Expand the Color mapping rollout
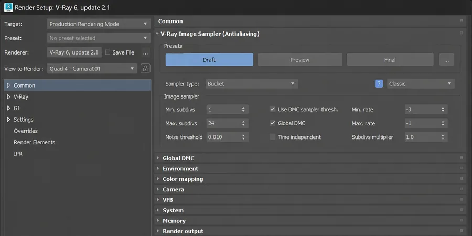This screenshot has height=236, width=472. click(158, 179)
